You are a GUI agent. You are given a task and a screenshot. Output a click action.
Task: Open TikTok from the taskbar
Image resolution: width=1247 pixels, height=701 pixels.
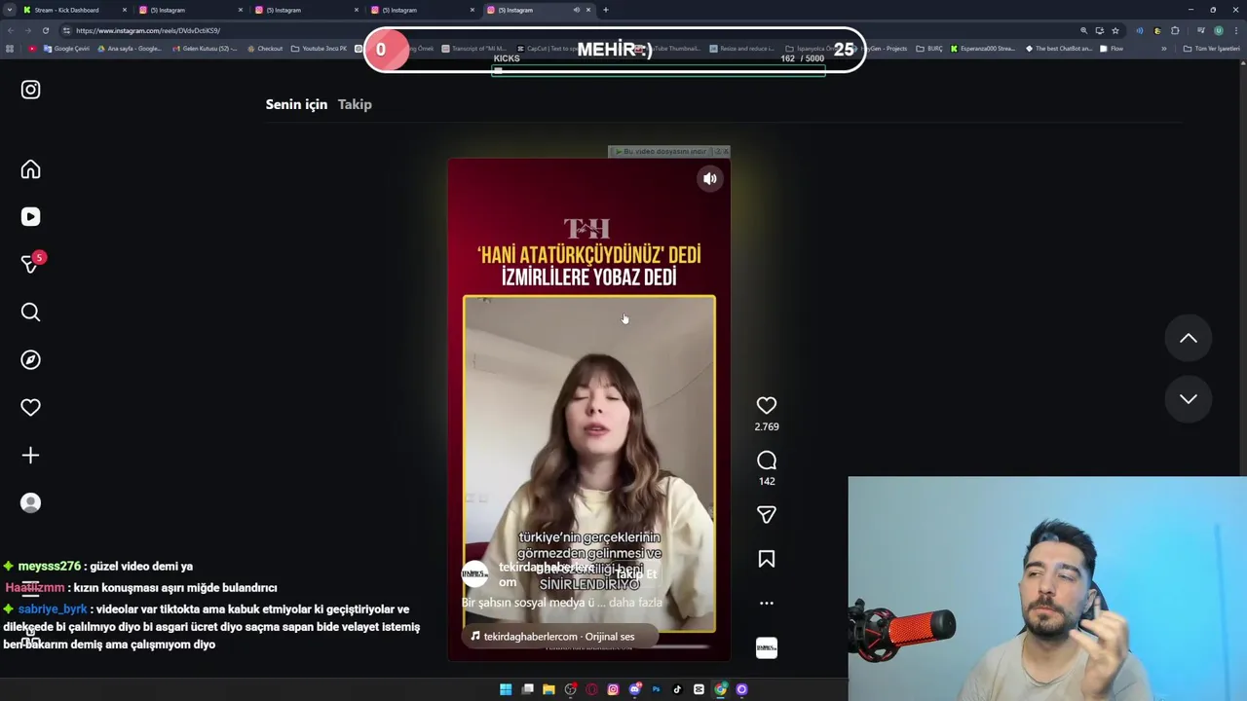[677, 689]
